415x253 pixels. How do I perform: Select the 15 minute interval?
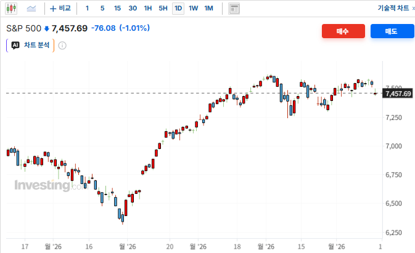pos(117,9)
